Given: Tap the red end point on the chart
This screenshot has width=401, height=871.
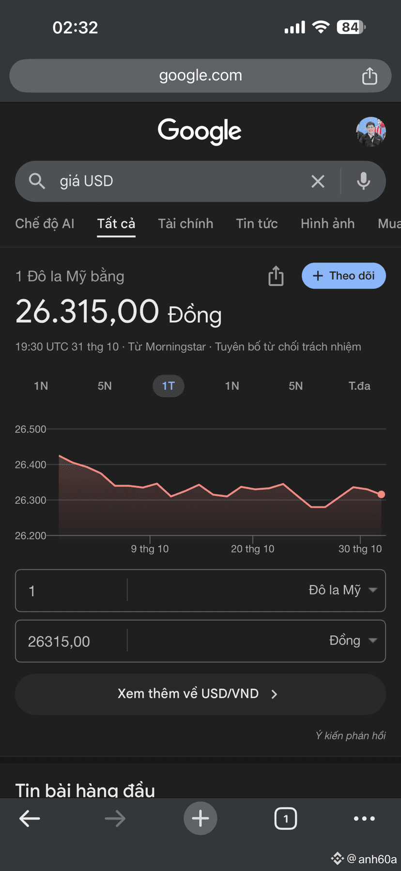Looking at the screenshot, I should (381, 494).
